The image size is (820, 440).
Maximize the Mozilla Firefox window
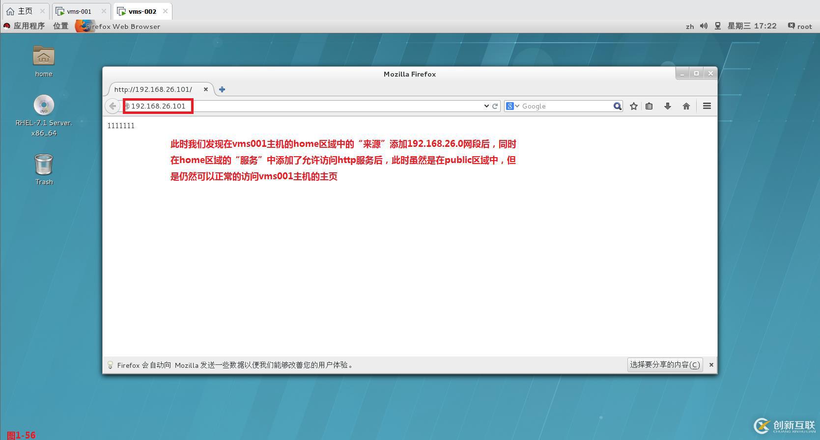(x=696, y=74)
